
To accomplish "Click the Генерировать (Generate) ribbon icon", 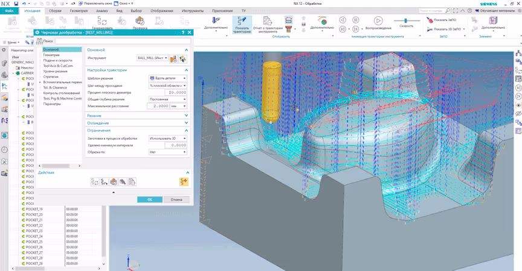I will 102,22.
